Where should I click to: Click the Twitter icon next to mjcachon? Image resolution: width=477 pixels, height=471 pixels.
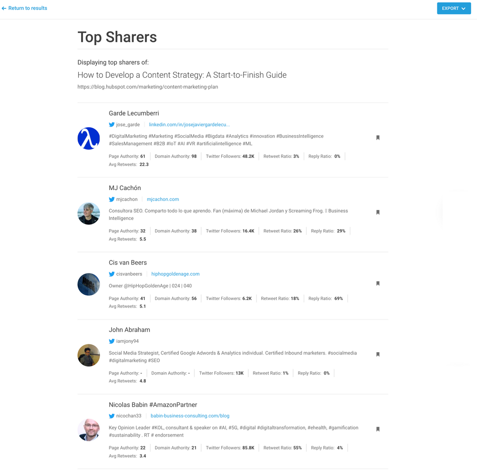pyautogui.click(x=112, y=199)
